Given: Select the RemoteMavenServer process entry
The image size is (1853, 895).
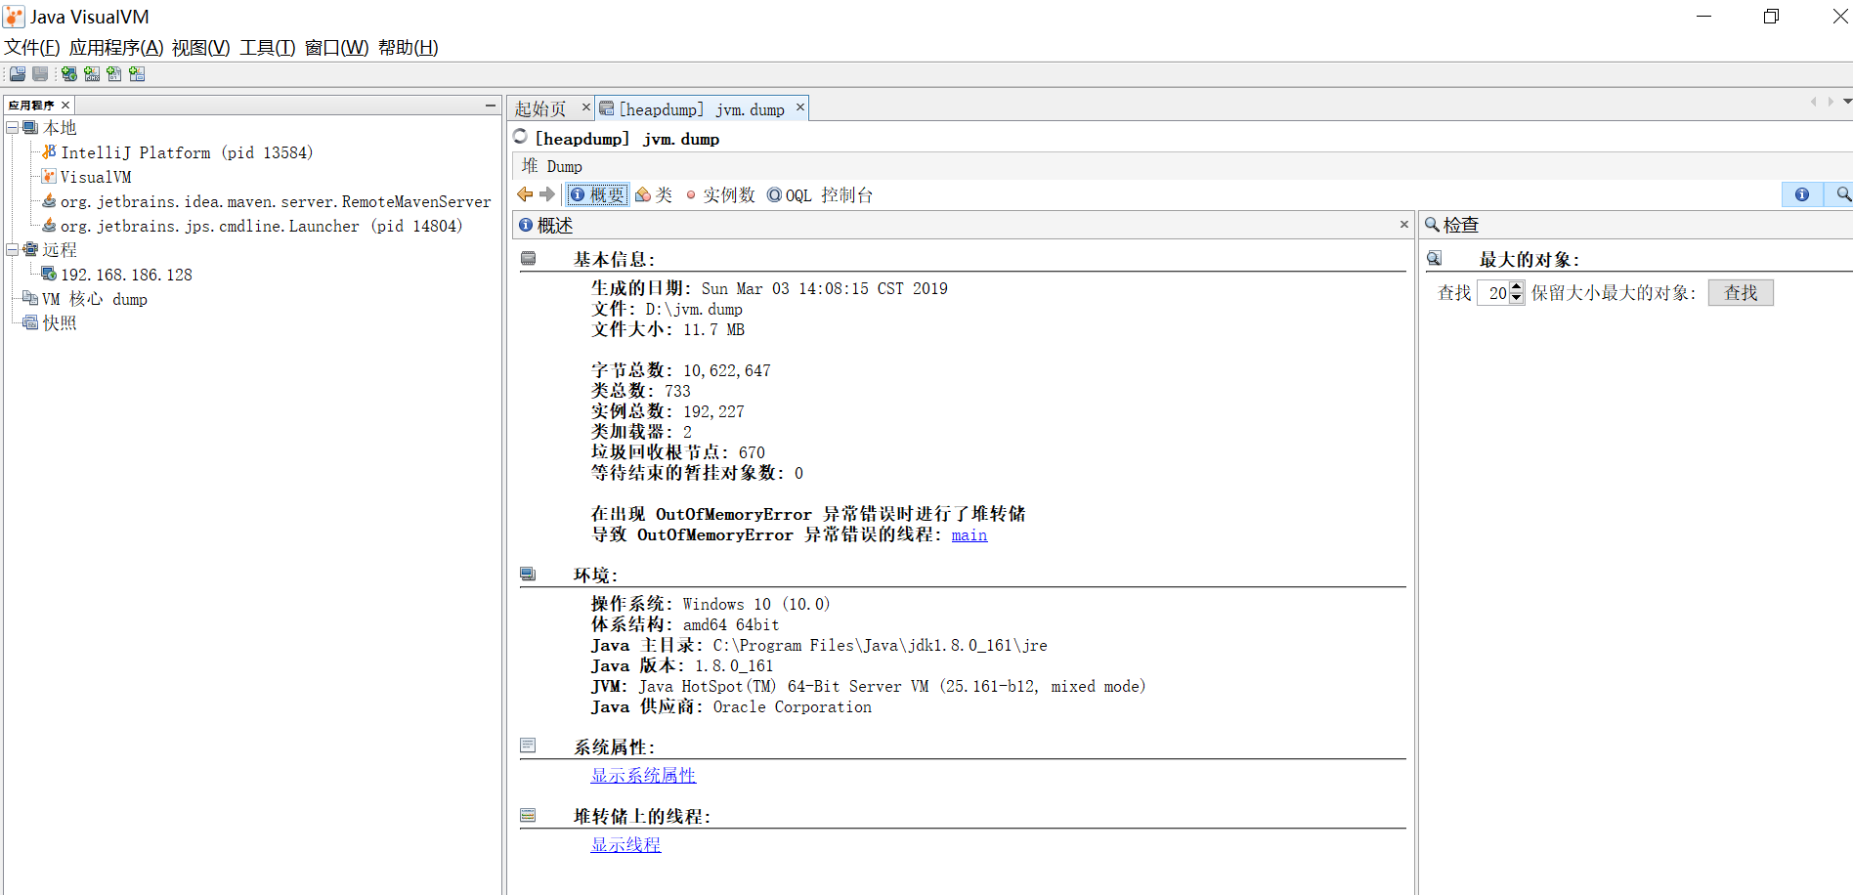Looking at the screenshot, I should (276, 201).
